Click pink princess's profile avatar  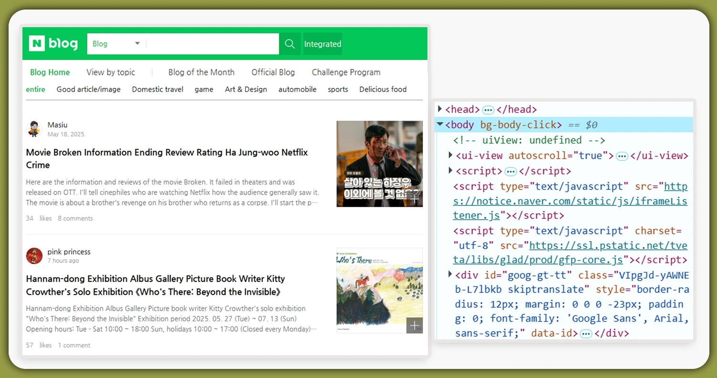tap(34, 256)
